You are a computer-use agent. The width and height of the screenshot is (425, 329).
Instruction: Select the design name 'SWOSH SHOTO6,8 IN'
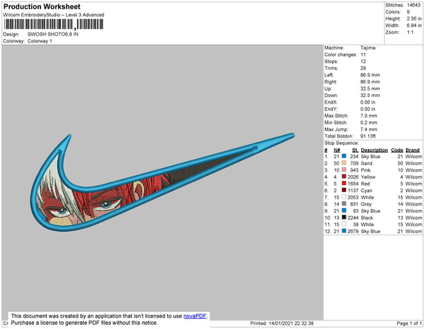pyautogui.click(x=53, y=35)
